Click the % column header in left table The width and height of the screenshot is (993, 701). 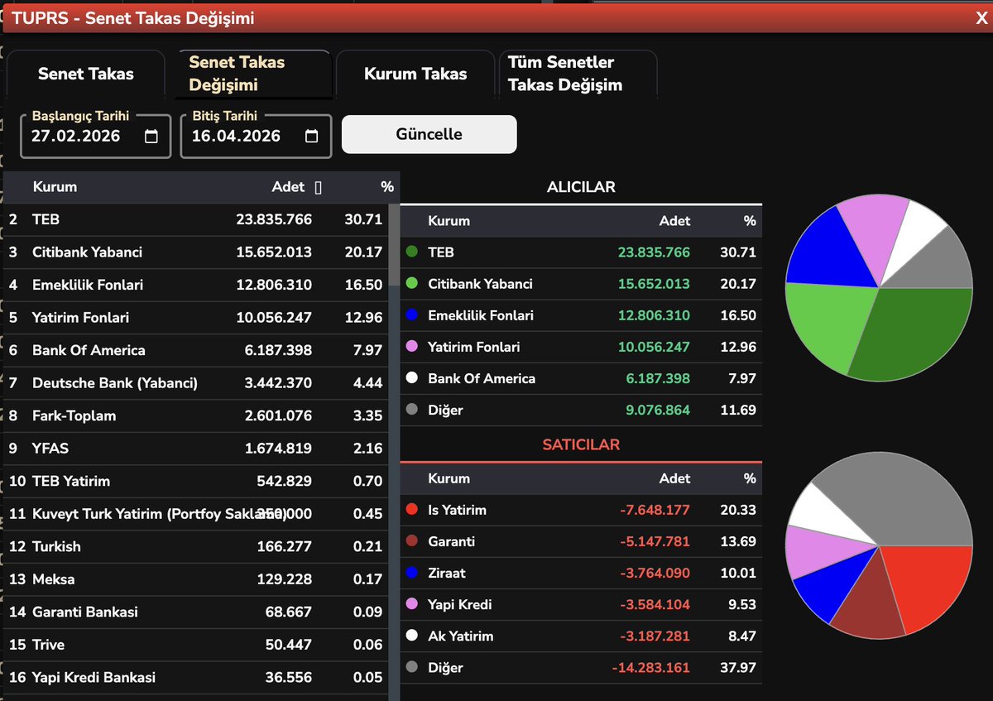pos(387,187)
